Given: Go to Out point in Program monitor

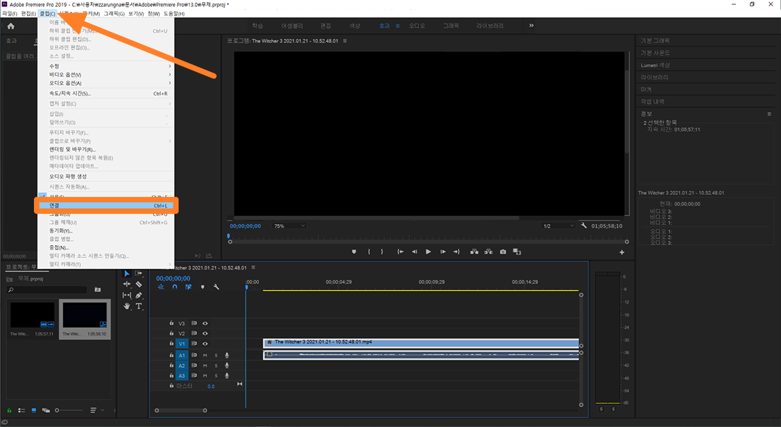Looking at the screenshot, I should (x=456, y=252).
